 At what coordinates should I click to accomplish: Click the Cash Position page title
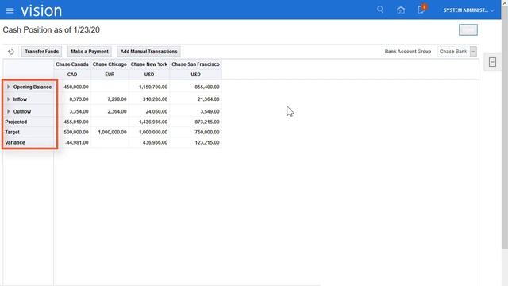pos(51,30)
